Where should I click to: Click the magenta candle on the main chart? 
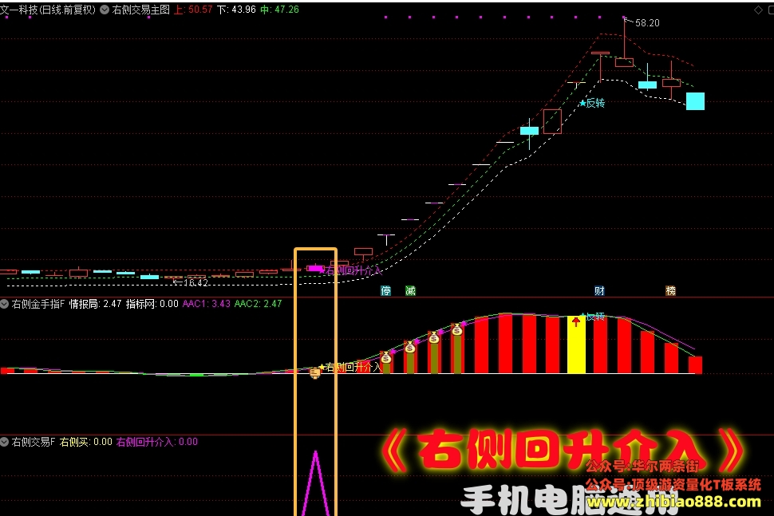coord(314,268)
